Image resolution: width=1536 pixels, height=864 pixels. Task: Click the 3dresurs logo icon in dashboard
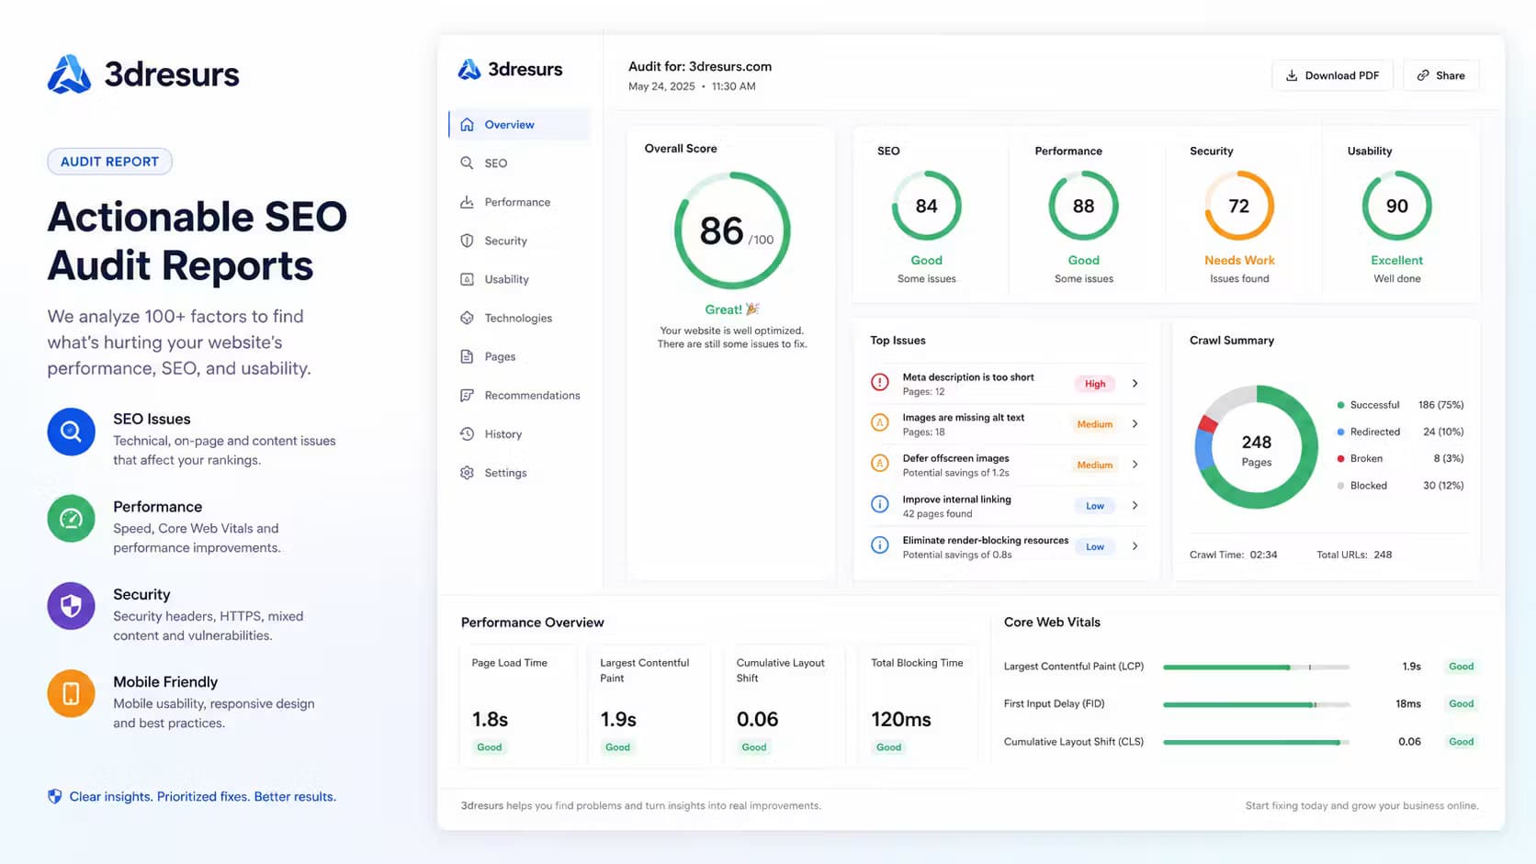click(x=469, y=70)
